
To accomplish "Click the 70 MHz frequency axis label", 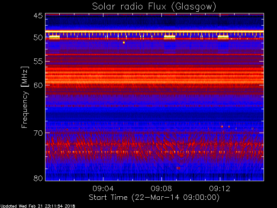I will 38,133.
